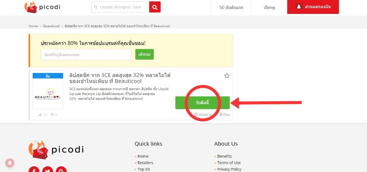The width and height of the screenshot is (367, 172).
Task: Go to Home in the breadcrumb
Action: (x=33, y=26)
